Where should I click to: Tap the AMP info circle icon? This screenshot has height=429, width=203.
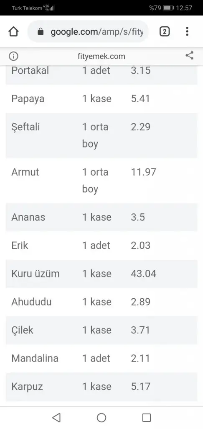pos(13,57)
